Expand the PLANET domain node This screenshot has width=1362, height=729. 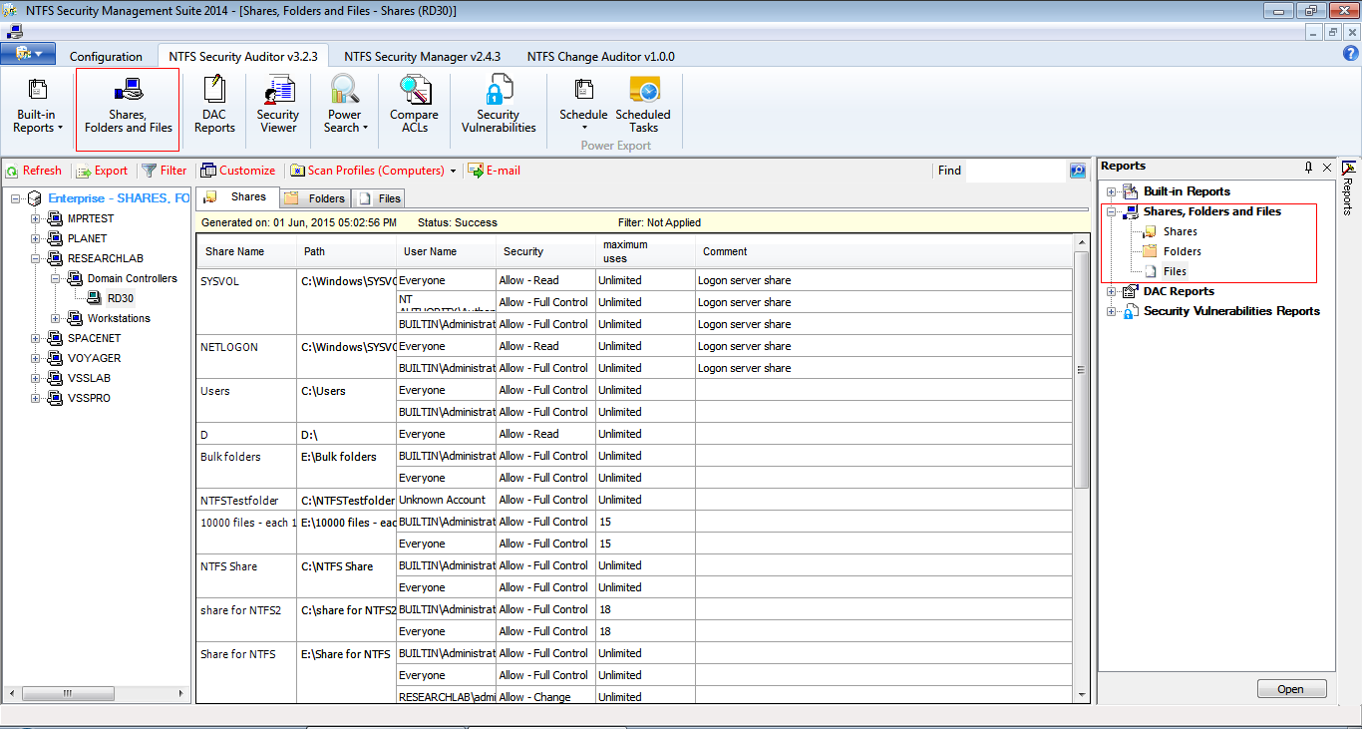coord(36,238)
